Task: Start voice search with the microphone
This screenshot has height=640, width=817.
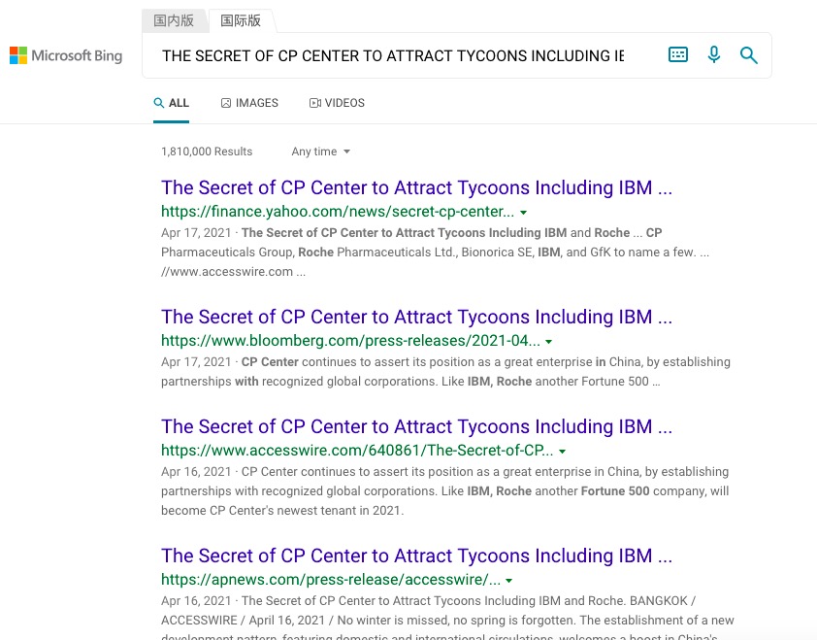Action: (x=714, y=54)
